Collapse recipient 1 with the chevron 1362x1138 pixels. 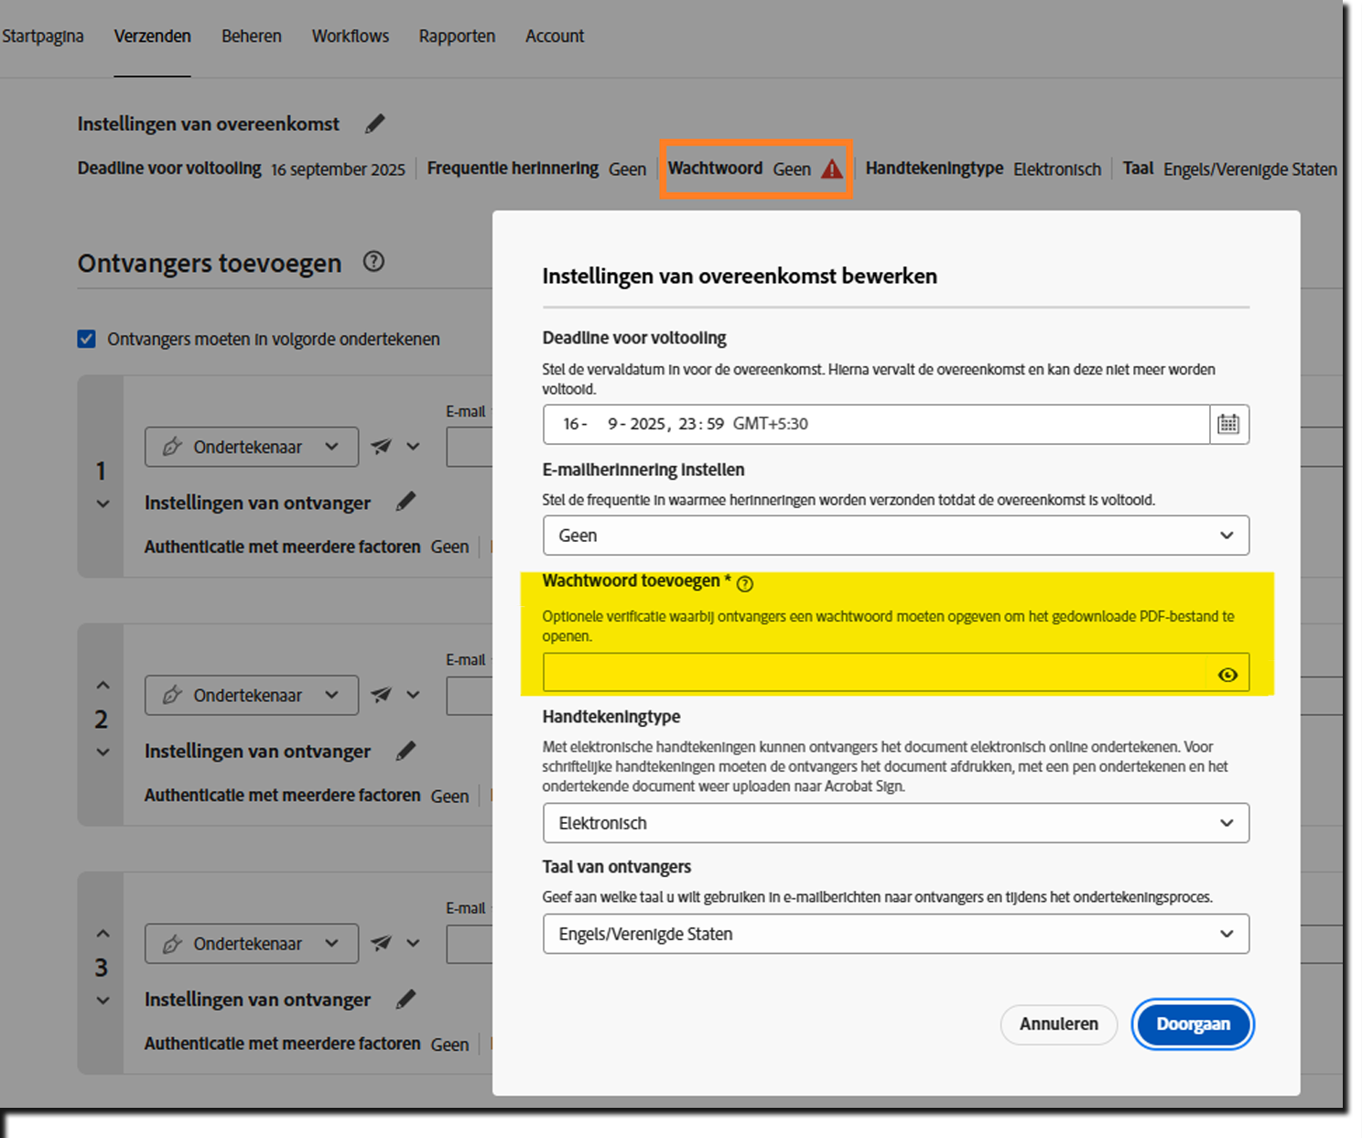tap(102, 503)
